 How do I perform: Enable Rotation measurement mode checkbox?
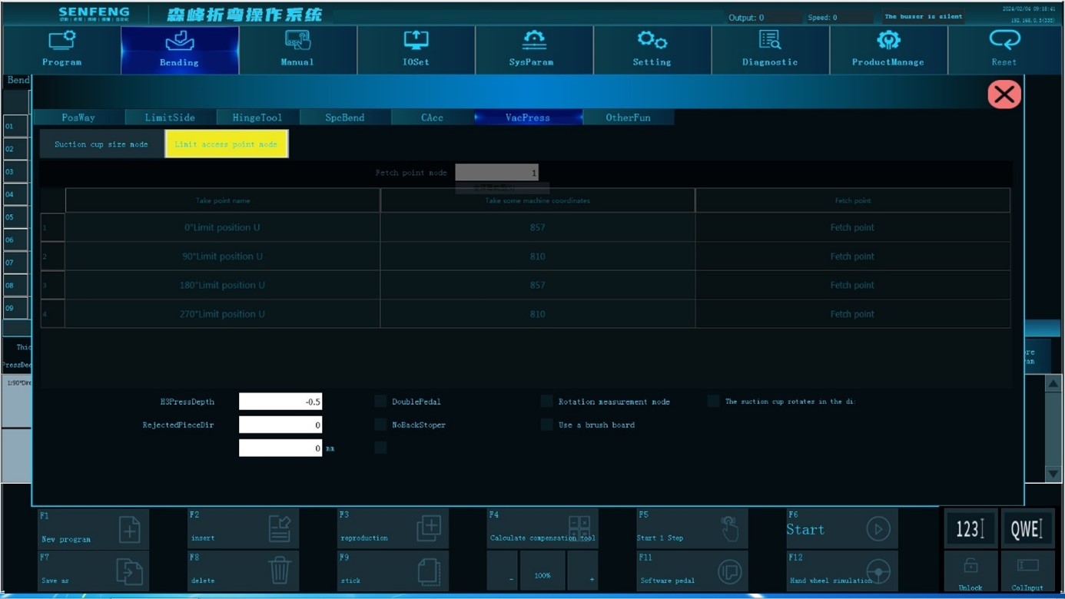[546, 402]
